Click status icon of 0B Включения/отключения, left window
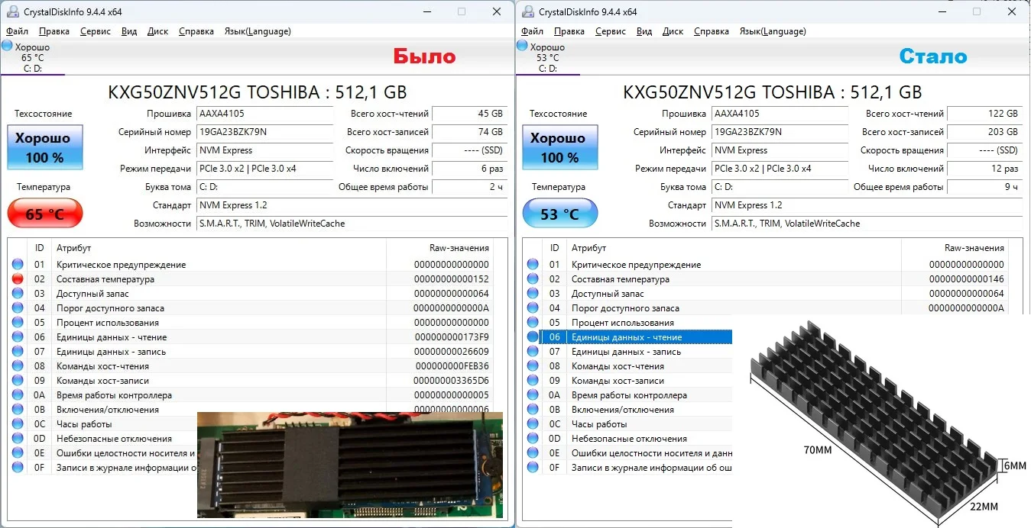 (x=18, y=410)
